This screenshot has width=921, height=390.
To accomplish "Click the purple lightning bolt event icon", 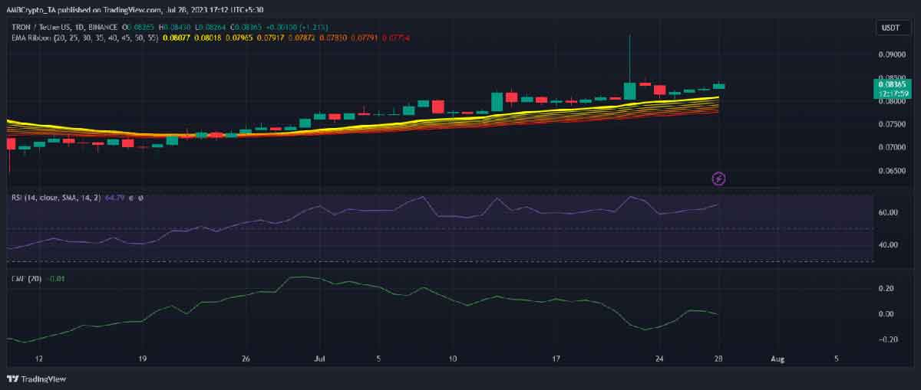I will pyautogui.click(x=719, y=179).
